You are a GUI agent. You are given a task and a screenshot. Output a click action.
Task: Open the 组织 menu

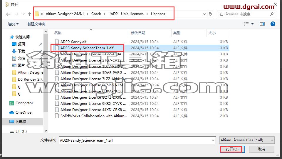13,24
